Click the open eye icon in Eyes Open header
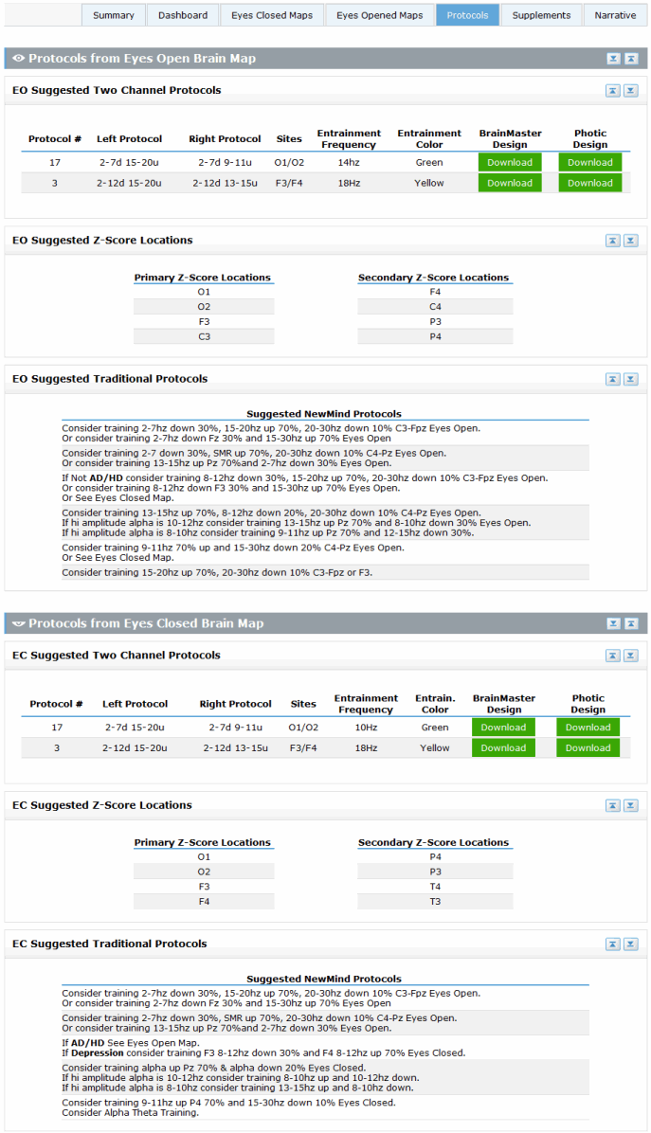The width and height of the screenshot is (651, 1133). point(18,59)
